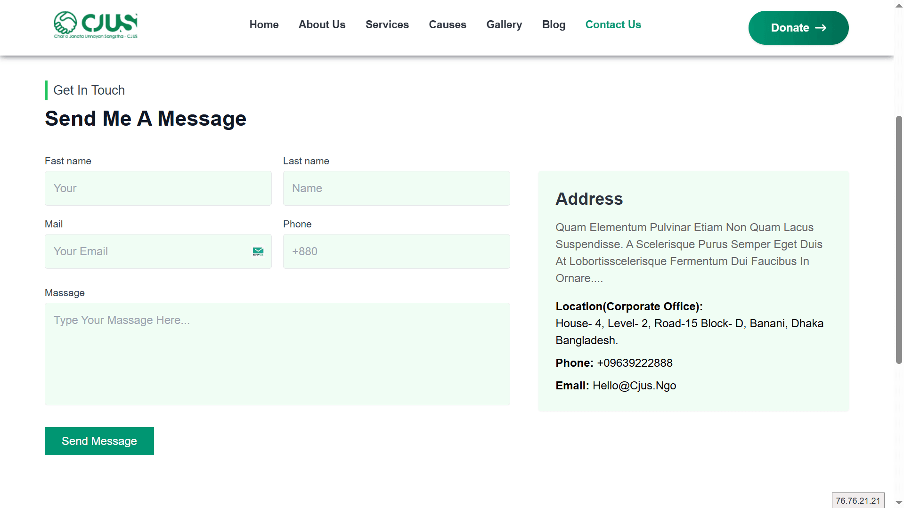Click the Fast name input field
This screenshot has height=508, width=904.
tap(158, 188)
